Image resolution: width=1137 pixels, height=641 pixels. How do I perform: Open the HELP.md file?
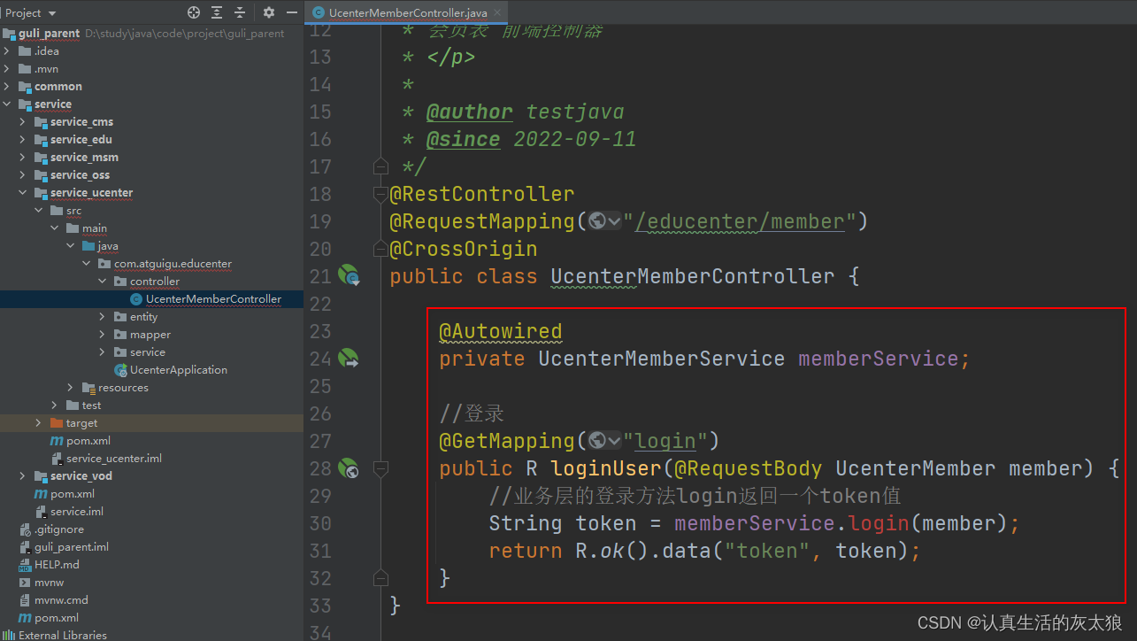point(57,565)
